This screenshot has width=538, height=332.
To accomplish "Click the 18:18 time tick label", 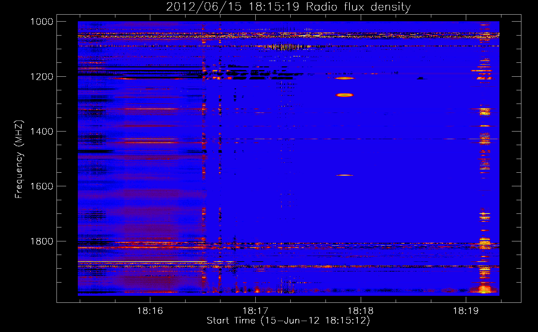I will pos(361,311).
